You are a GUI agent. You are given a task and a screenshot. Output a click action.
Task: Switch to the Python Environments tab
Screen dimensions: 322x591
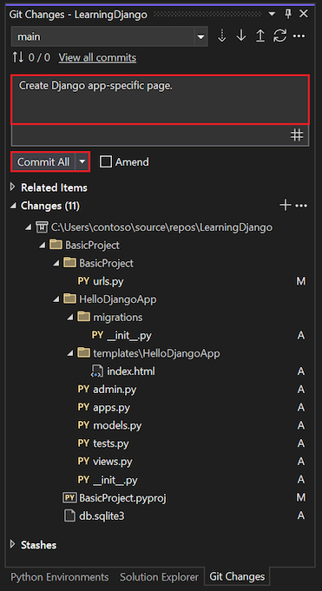[60, 577]
